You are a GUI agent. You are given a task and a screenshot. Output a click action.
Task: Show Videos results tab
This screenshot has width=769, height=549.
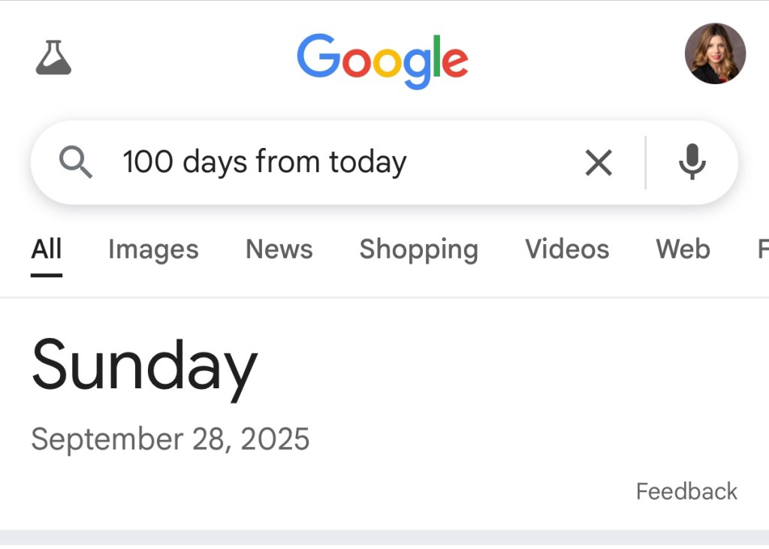[567, 249]
